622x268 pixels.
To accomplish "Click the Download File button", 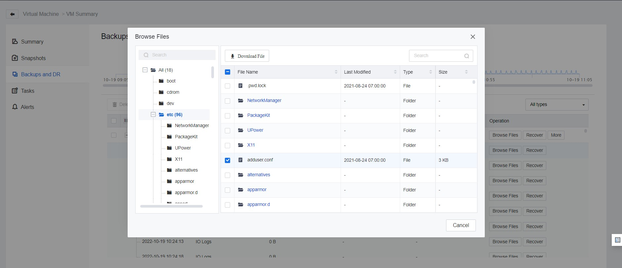I will 247,56.
